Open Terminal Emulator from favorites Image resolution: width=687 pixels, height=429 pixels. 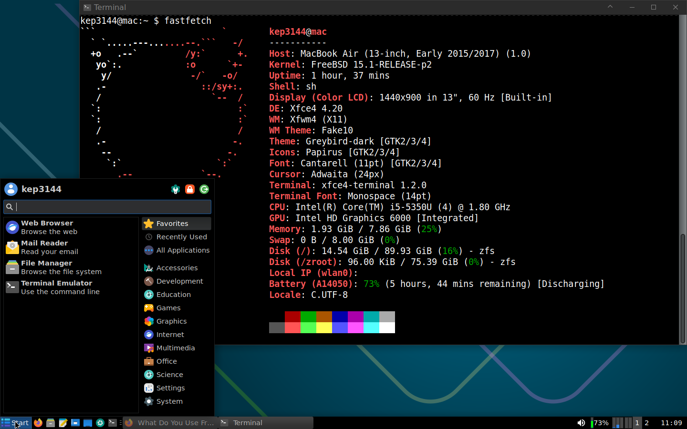[71, 287]
